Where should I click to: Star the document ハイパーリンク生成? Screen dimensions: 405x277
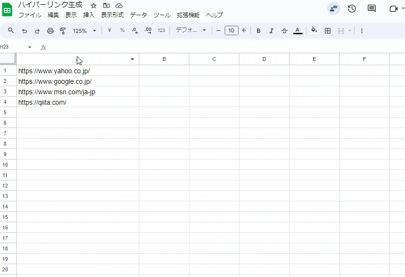pyautogui.click(x=93, y=6)
